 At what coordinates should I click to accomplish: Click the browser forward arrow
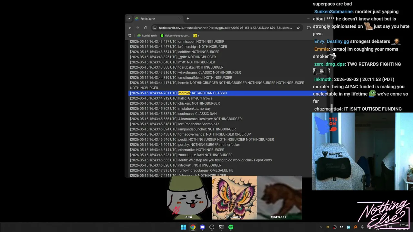138,28
